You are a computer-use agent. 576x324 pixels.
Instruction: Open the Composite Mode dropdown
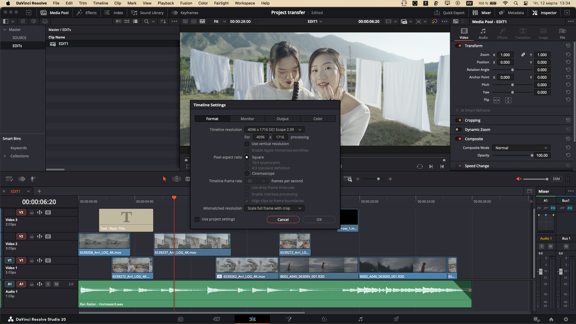click(521, 148)
